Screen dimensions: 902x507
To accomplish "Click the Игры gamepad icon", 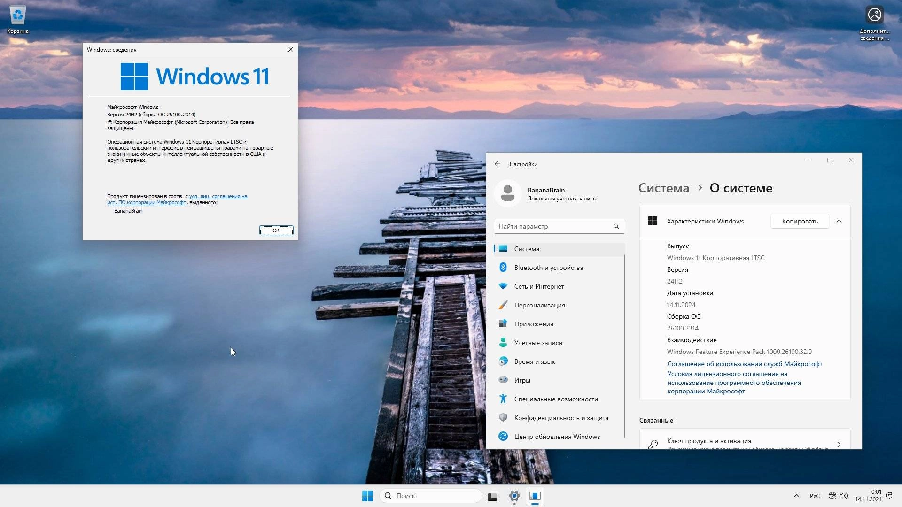I will point(503,380).
